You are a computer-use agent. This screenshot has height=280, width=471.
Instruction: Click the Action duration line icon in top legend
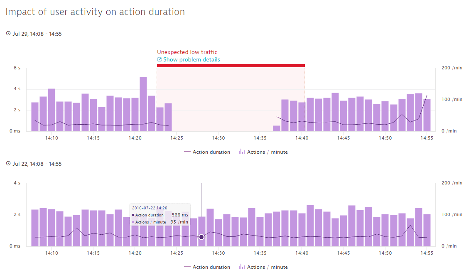pos(187,152)
